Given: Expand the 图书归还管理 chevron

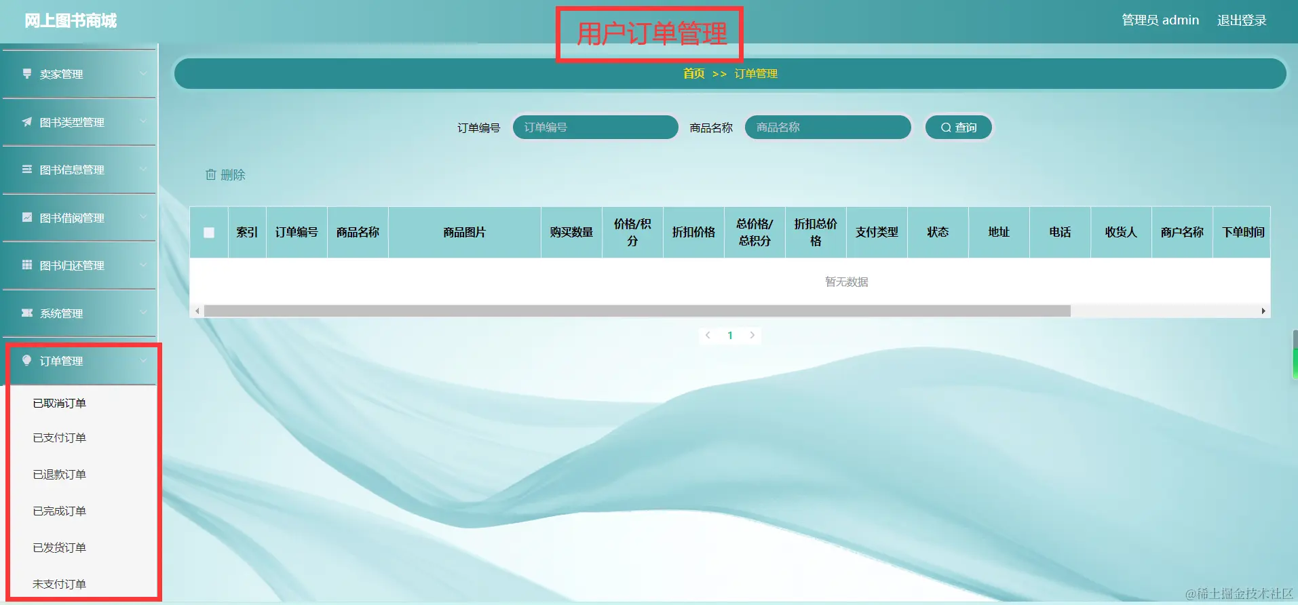Looking at the screenshot, I should click(x=143, y=265).
